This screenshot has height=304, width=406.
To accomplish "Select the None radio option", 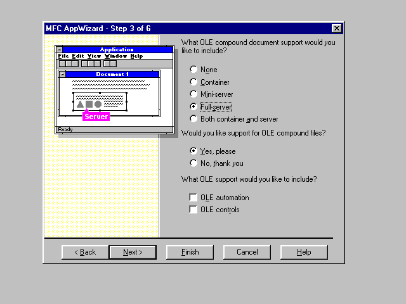I will click(193, 70).
